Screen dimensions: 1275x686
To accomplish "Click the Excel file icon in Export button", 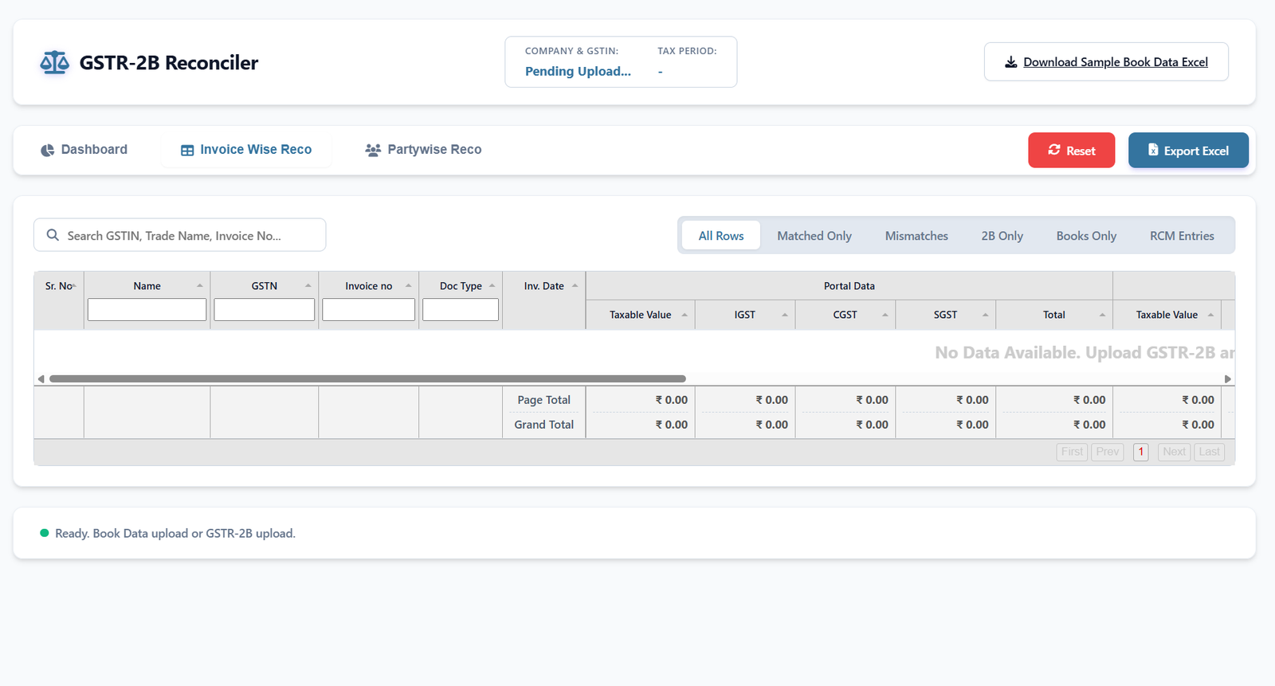I will 1153,150.
